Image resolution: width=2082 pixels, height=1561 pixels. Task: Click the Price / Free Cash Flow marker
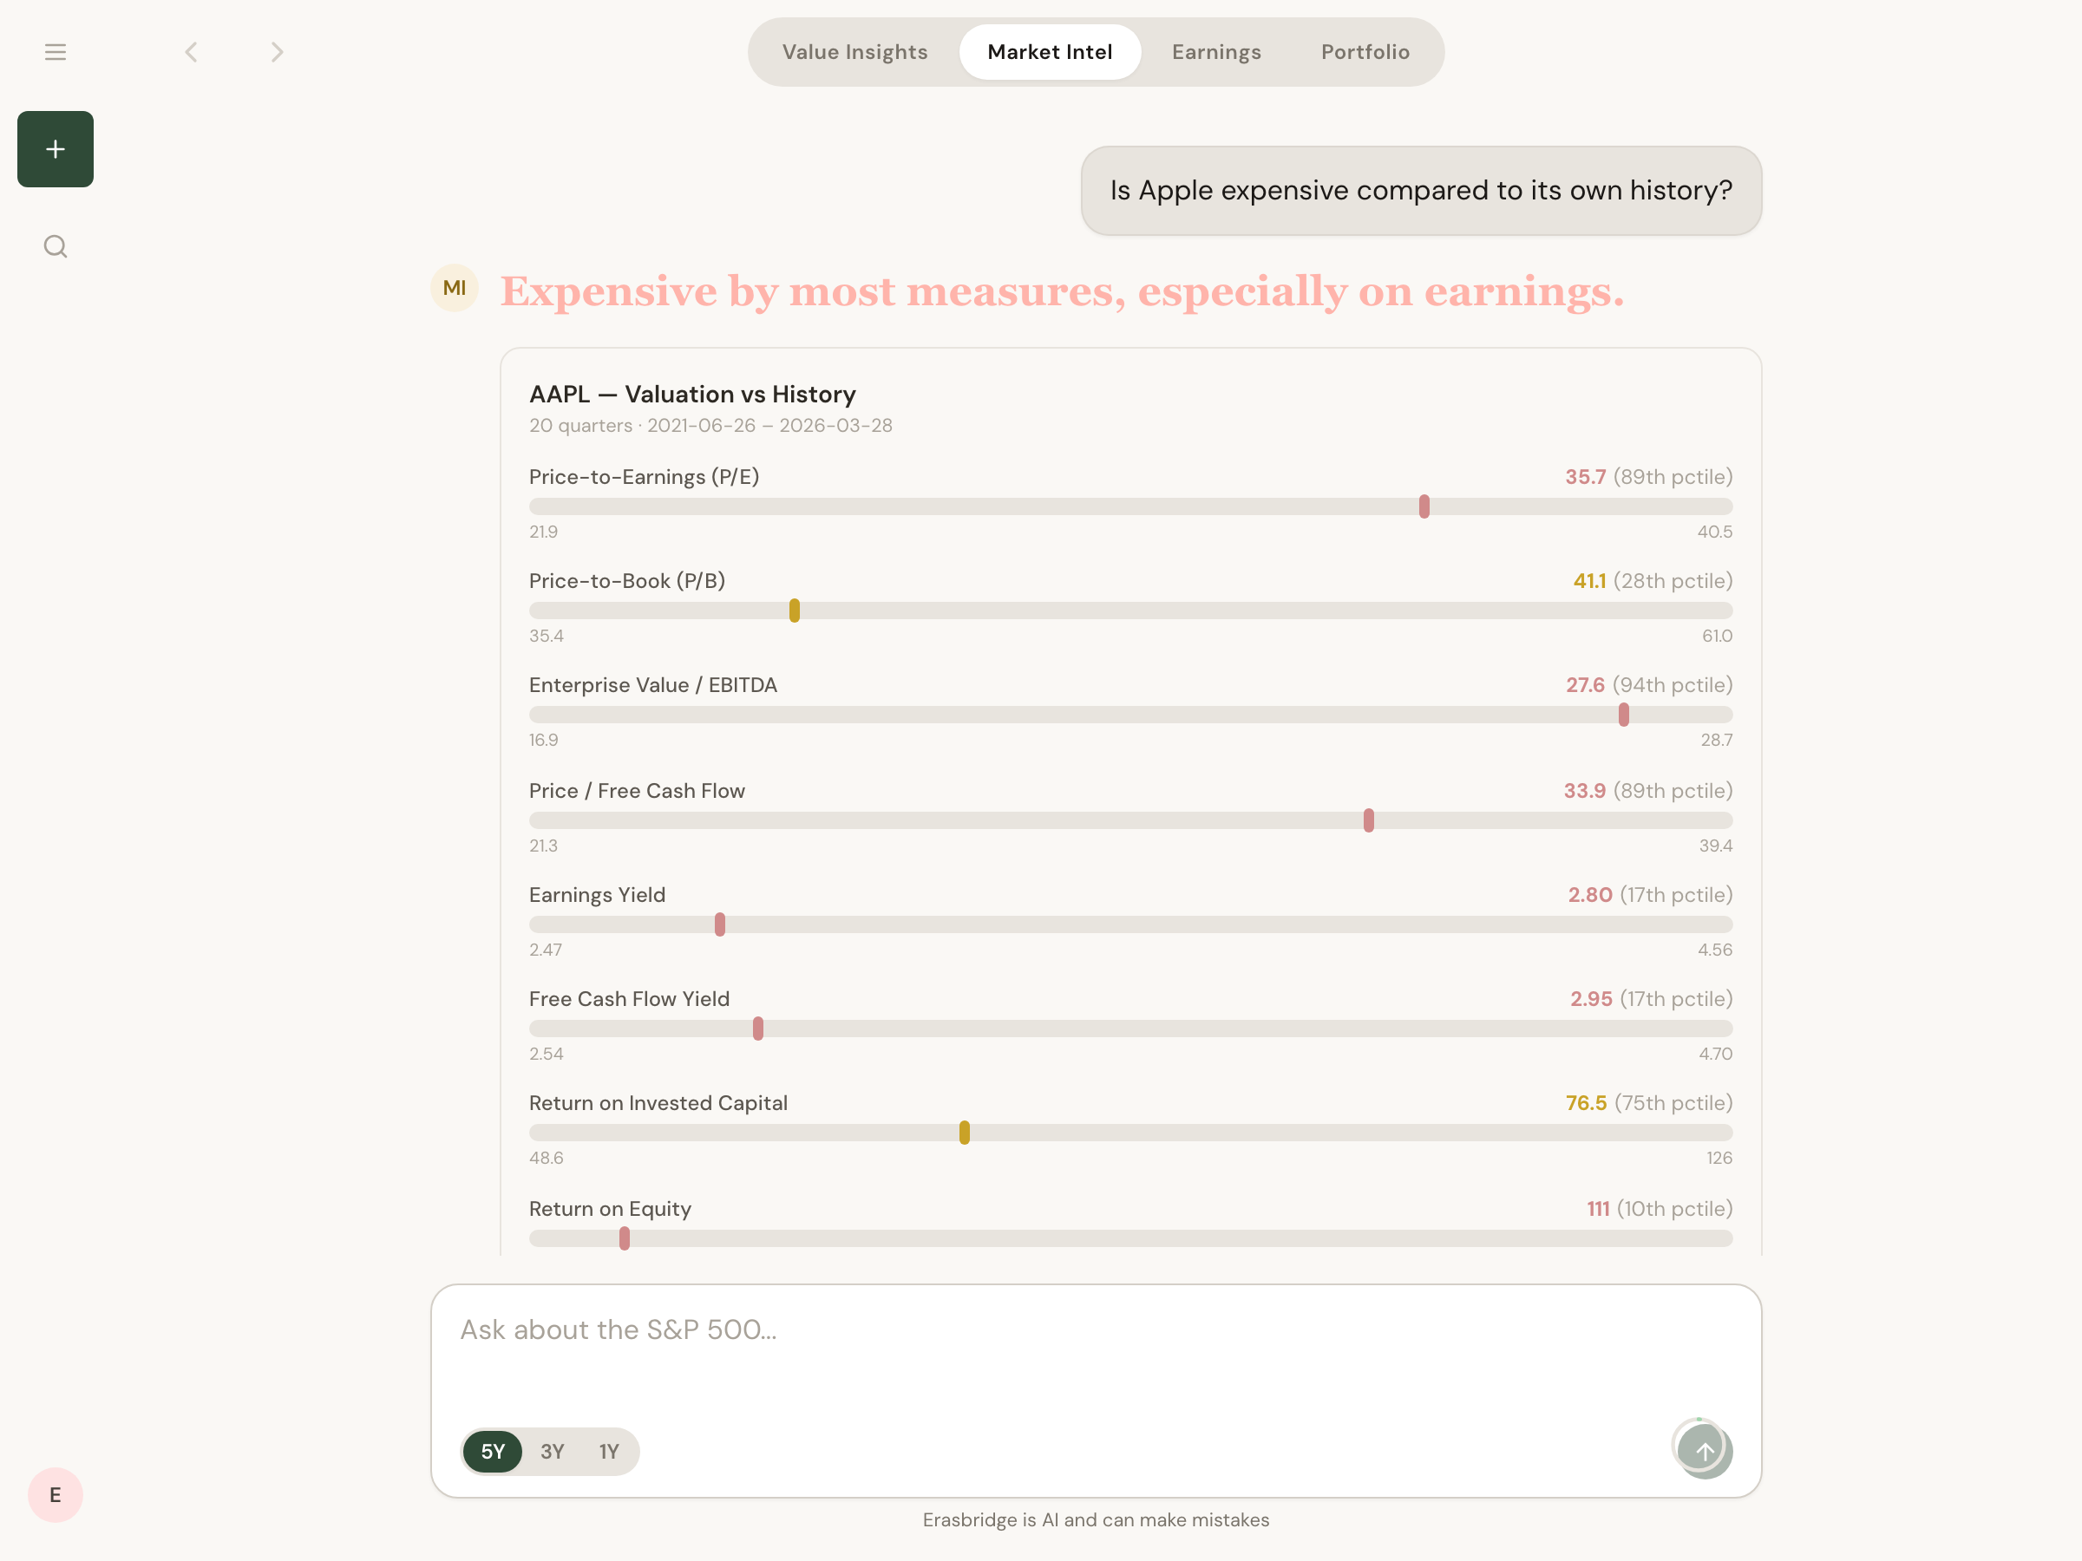click(x=1369, y=820)
